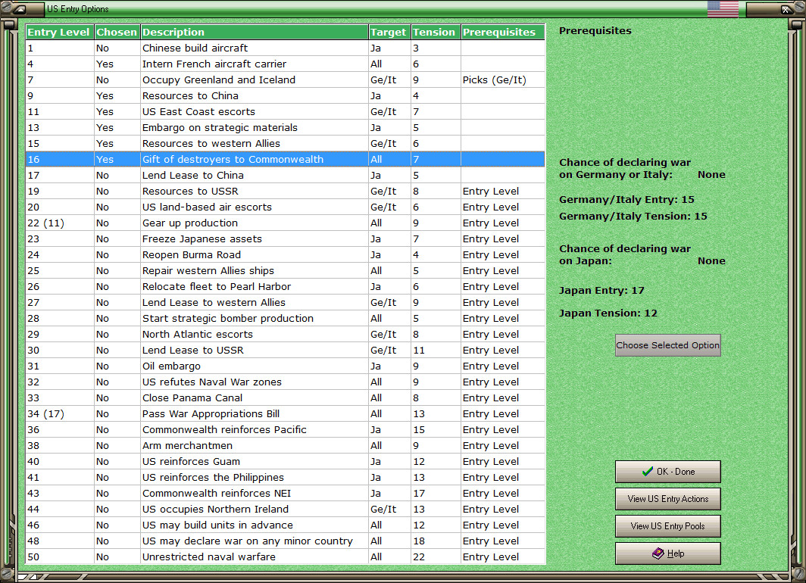Viewport: 806px width, 583px height.
Task: Click the Tension column header
Action: pos(436,32)
